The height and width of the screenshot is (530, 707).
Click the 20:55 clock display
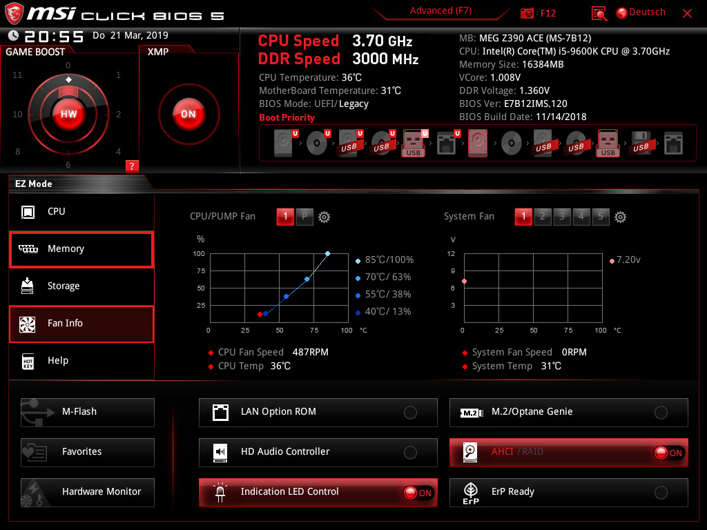[54, 37]
